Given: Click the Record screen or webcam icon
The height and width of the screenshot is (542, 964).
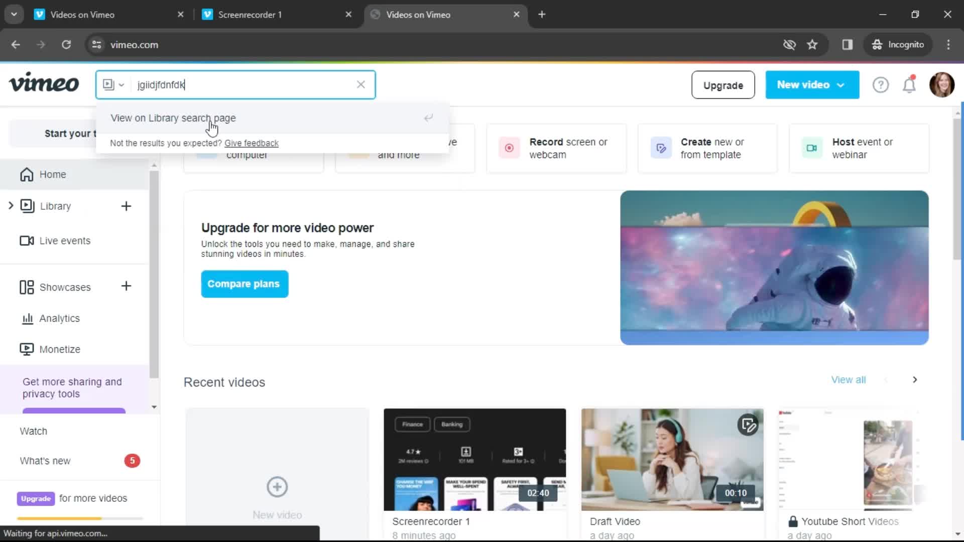Looking at the screenshot, I should (509, 148).
